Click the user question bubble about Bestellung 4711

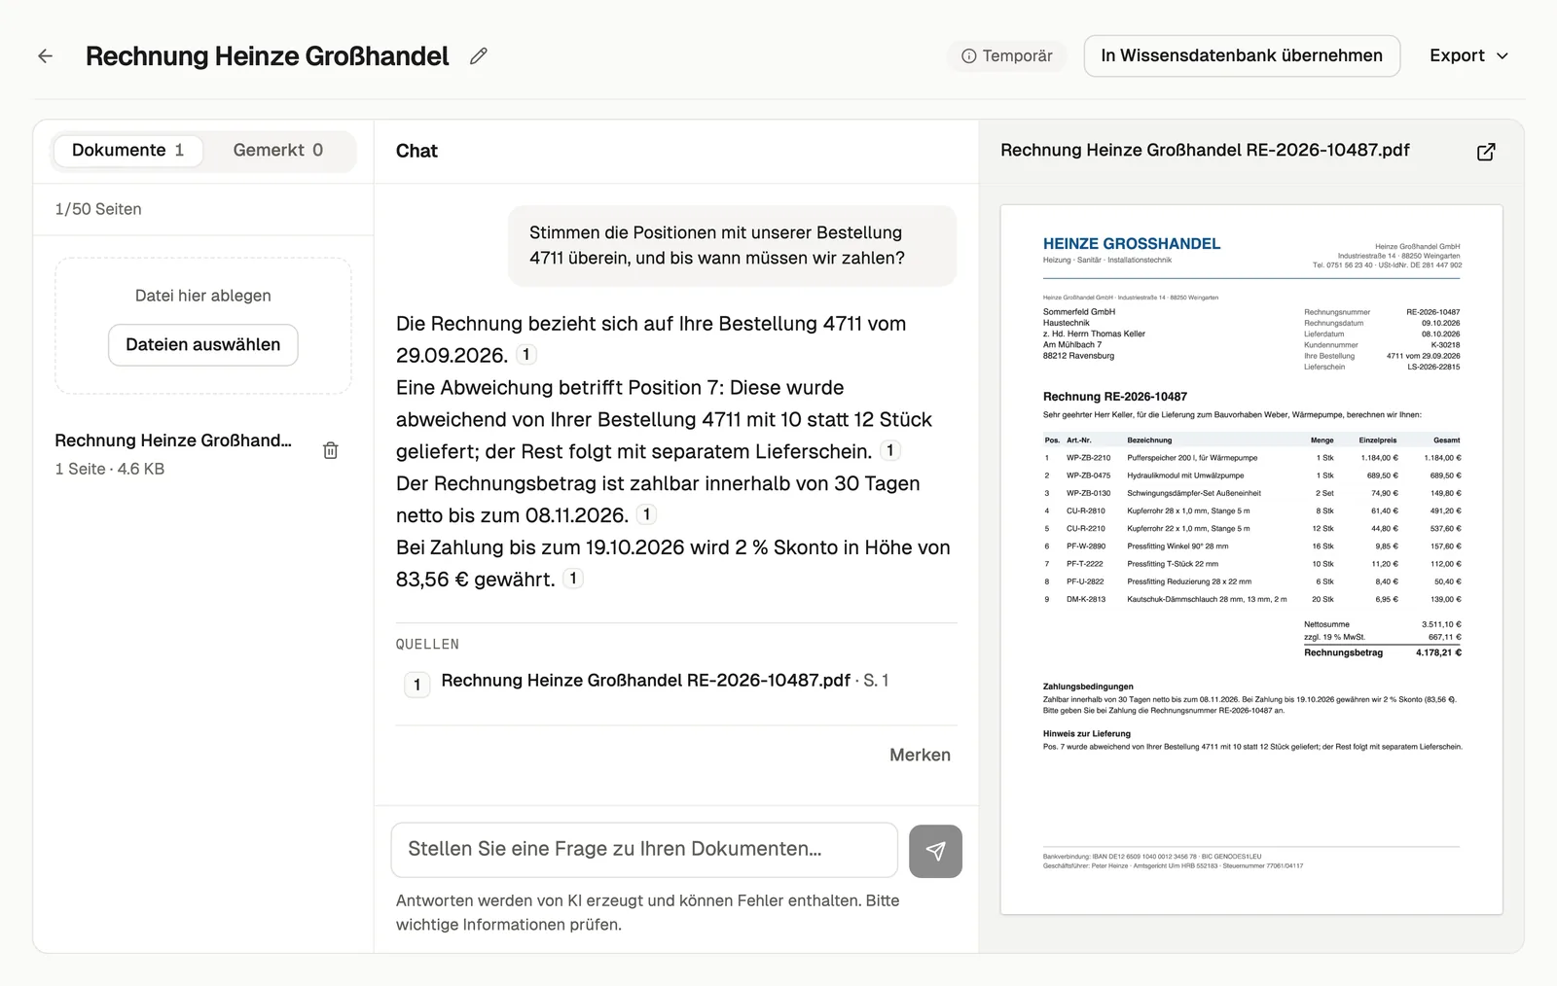click(x=732, y=246)
